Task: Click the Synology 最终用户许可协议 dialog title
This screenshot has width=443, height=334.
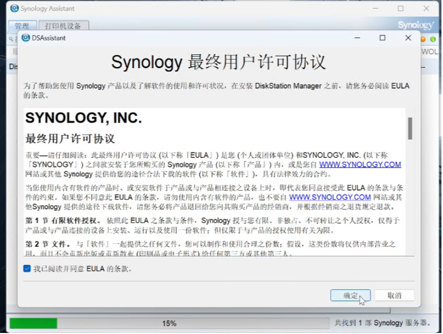Action: 219,62
